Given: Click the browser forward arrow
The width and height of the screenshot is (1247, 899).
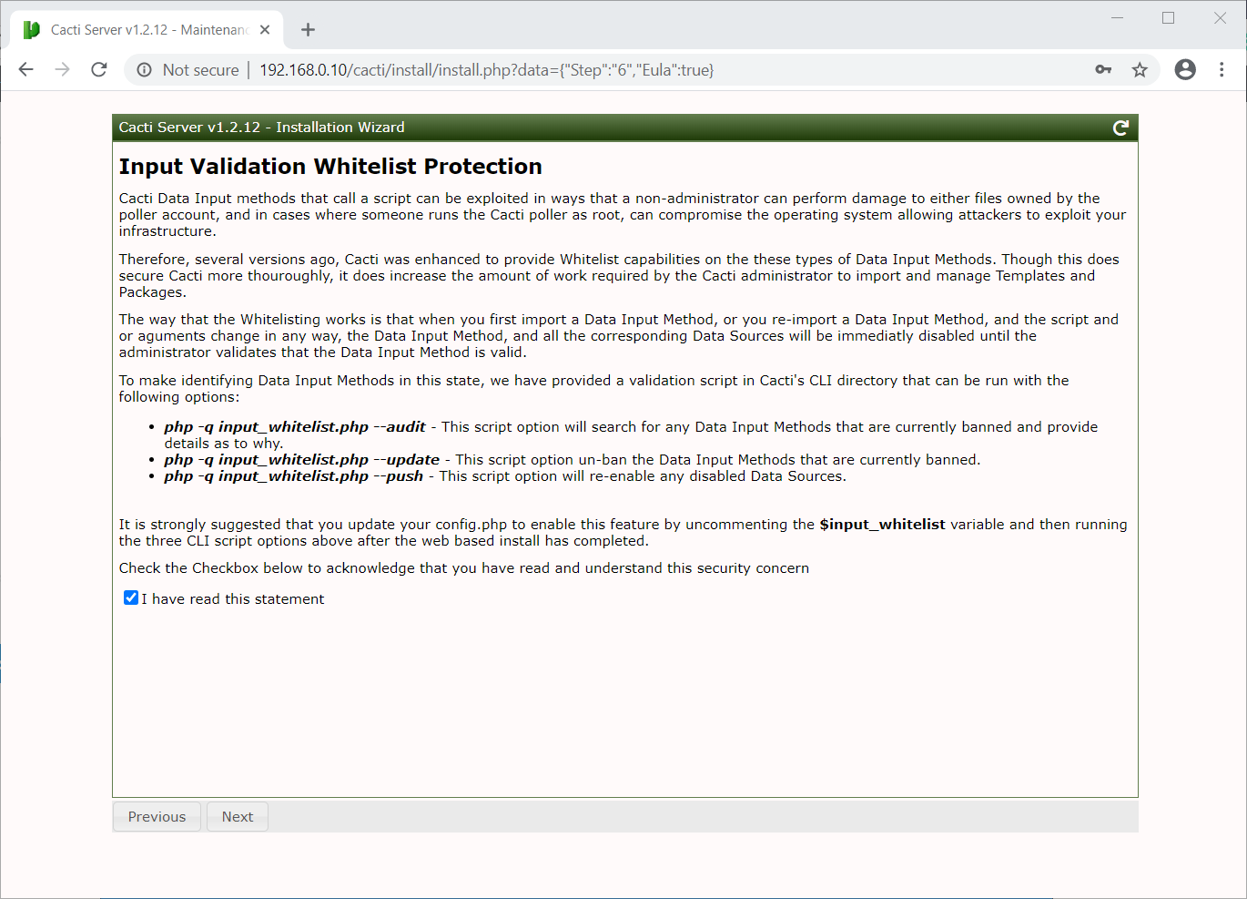Looking at the screenshot, I should [62, 69].
